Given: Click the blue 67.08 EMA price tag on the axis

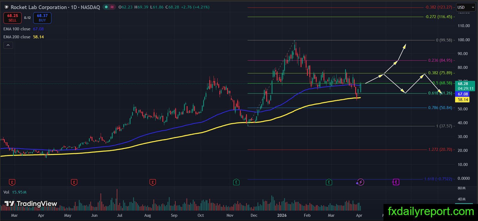Looking at the screenshot, I should click(x=463, y=94).
